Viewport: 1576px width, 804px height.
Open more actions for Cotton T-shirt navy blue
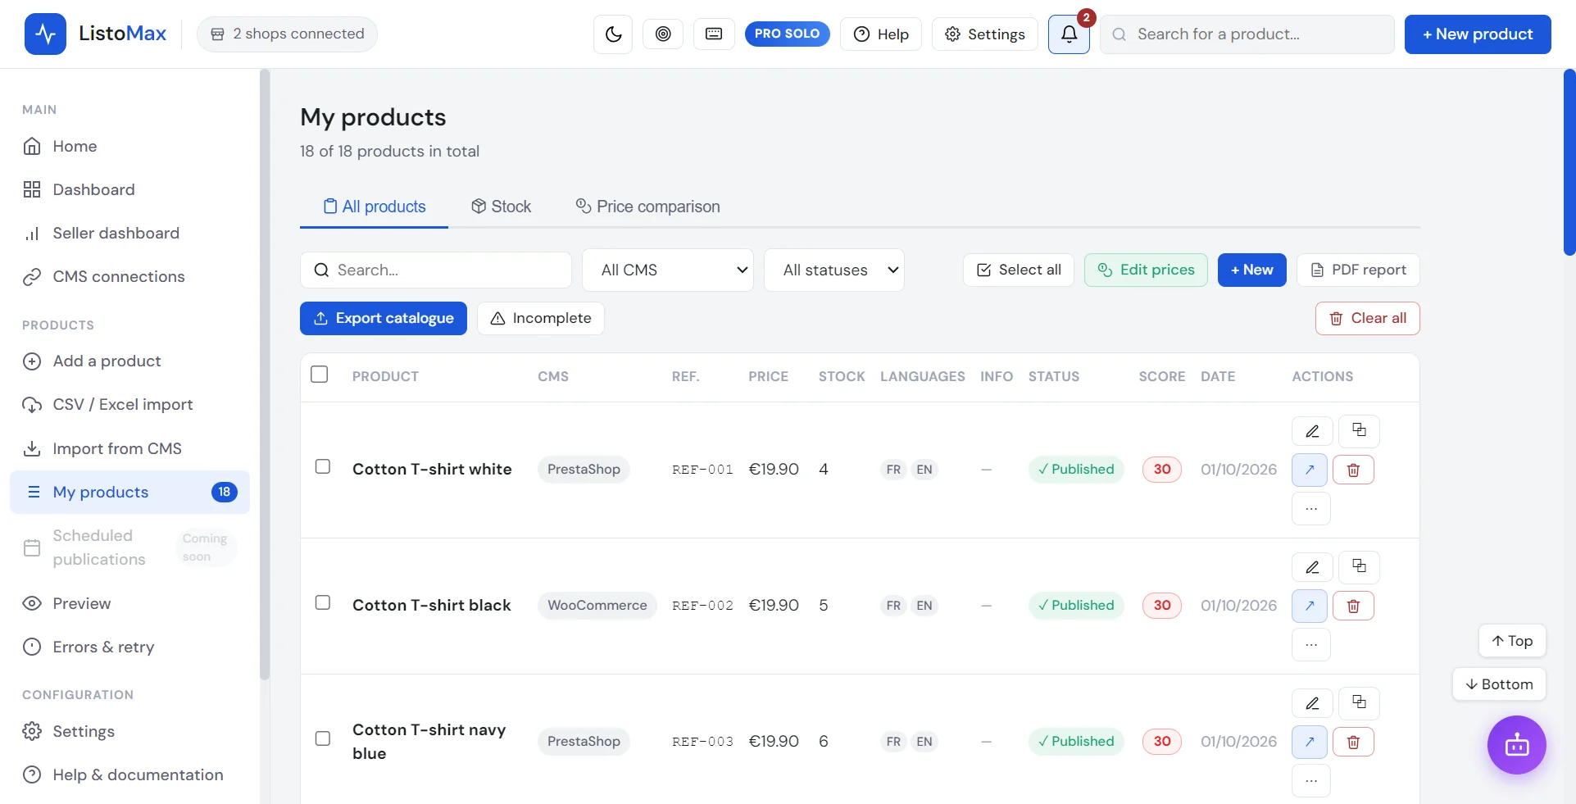point(1311,781)
